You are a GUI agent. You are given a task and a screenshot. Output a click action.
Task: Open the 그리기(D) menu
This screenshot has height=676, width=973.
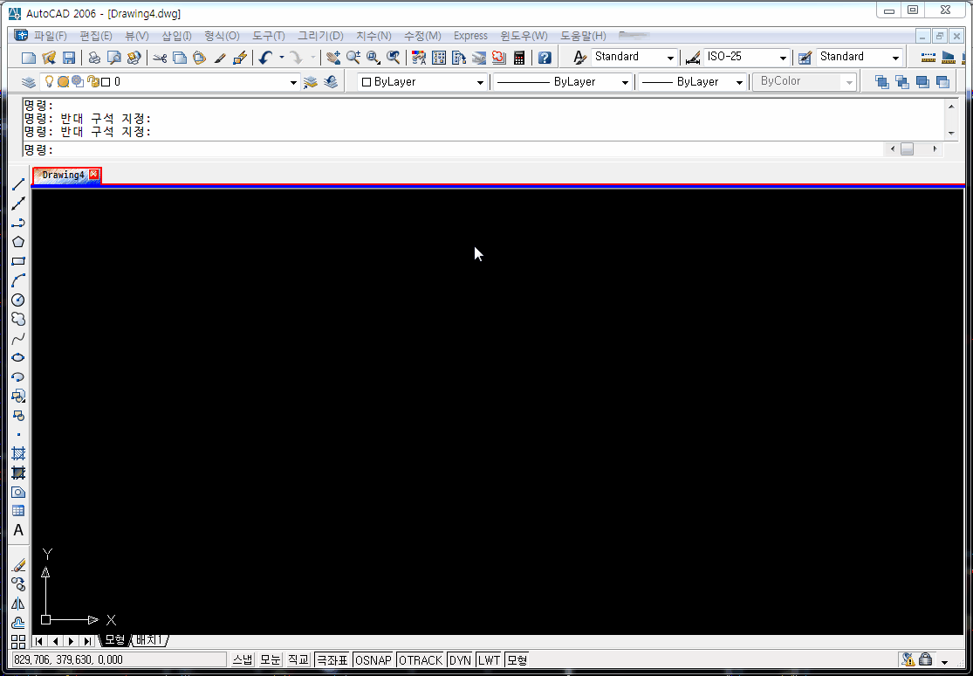point(320,36)
